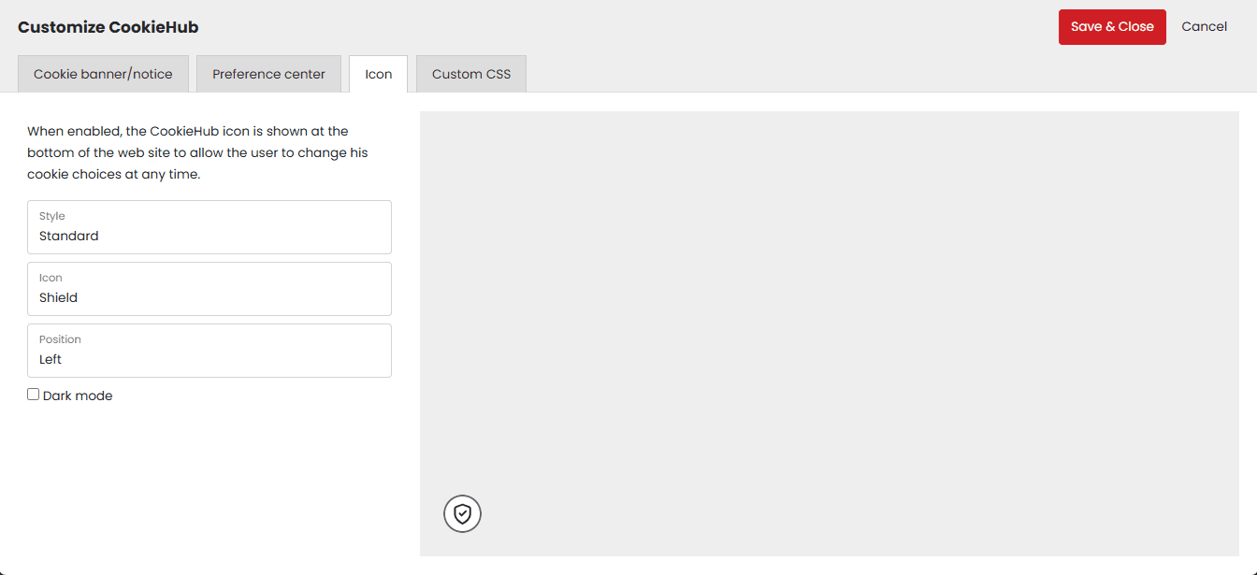The width and height of the screenshot is (1257, 575).
Task: Switch to the Preference center tab
Action: coord(268,74)
